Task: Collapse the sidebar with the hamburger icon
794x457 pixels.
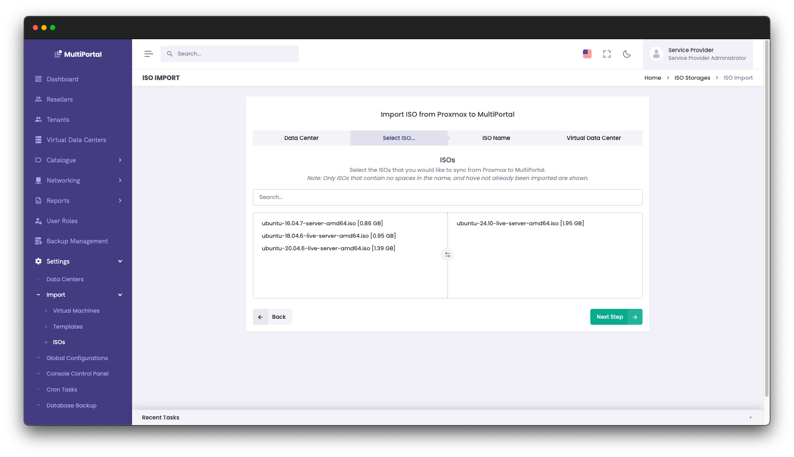Action: [148, 53]
